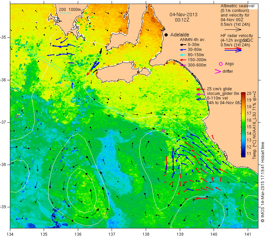Click the -37 latitude axis label
Image resolution: width=265 pixels, height=238 pixels.
[3, 122]
